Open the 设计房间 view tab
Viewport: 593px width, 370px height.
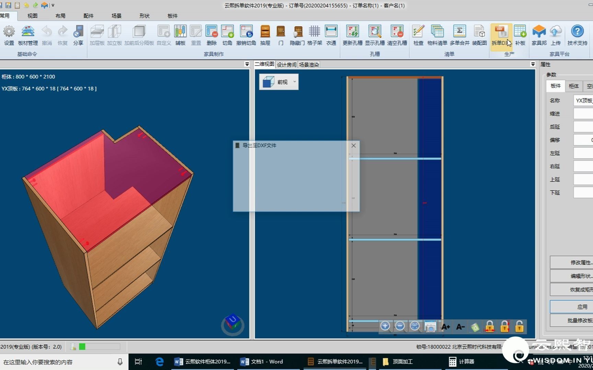point(287,65)
